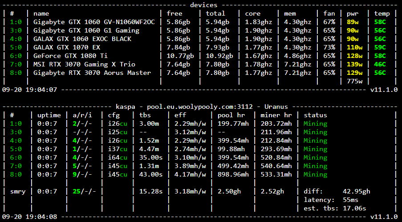Image resolution: width=402 pixels, height=222 pixels.
Task: Click the 89w power value
Action: [353, 22]
